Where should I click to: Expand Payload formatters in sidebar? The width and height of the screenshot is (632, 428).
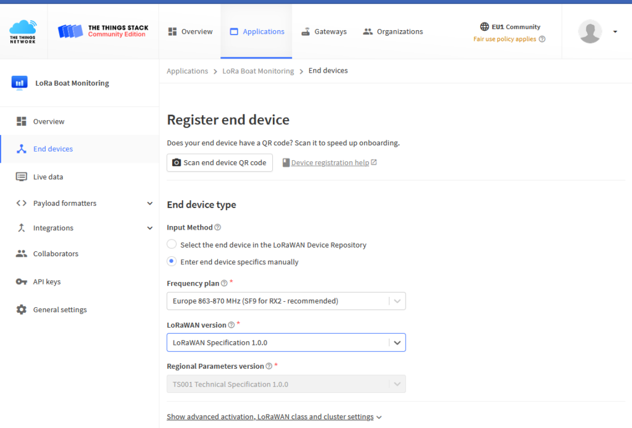click(x=149, y=203)
